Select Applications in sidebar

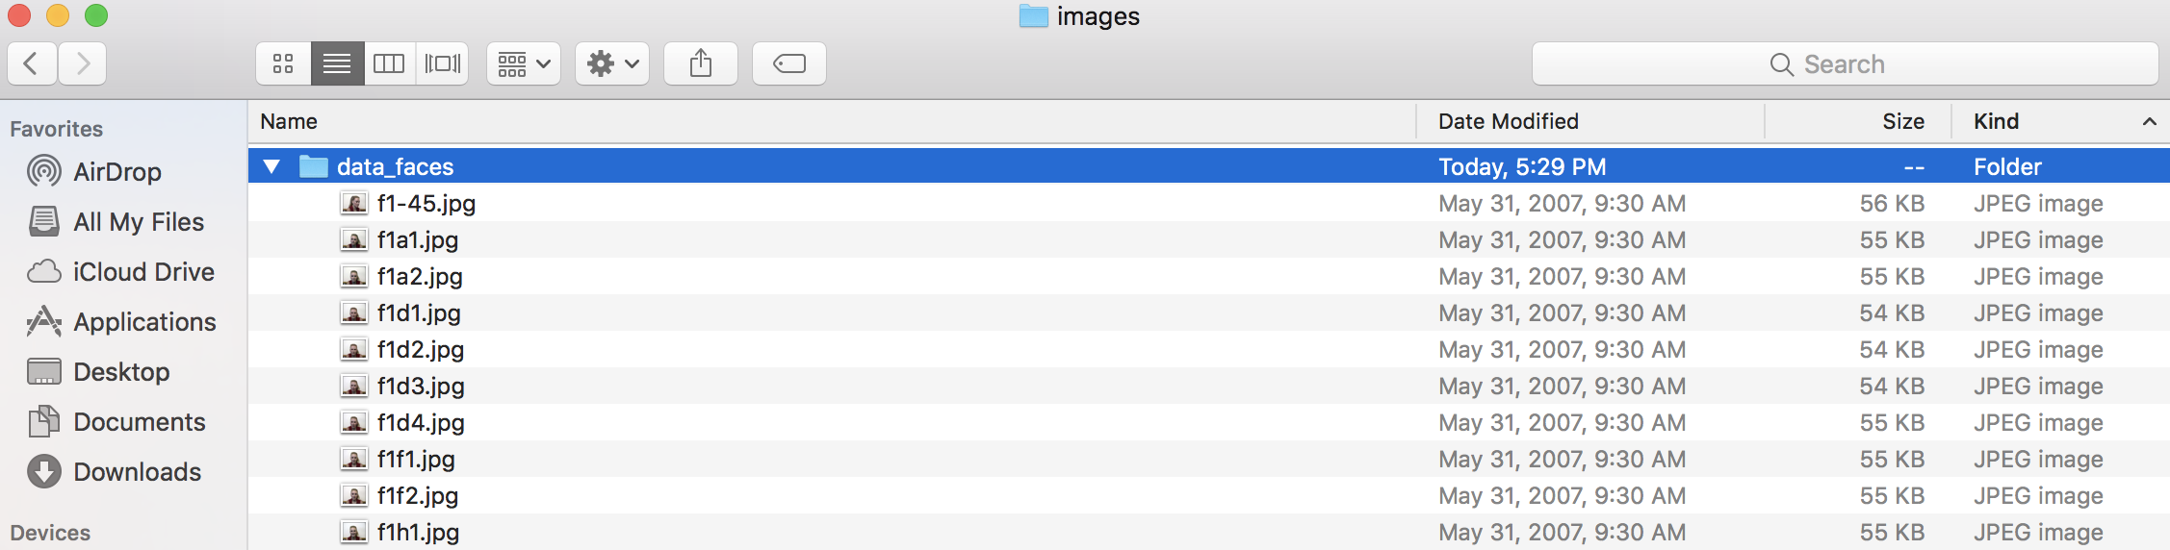tap(144, 322)
